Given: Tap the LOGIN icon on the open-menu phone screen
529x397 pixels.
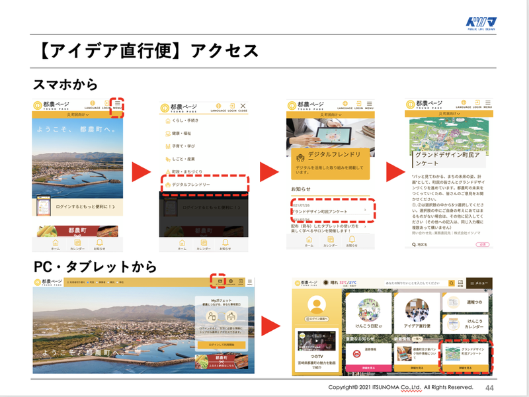Looking at the screenshot, I should [232, 108].
